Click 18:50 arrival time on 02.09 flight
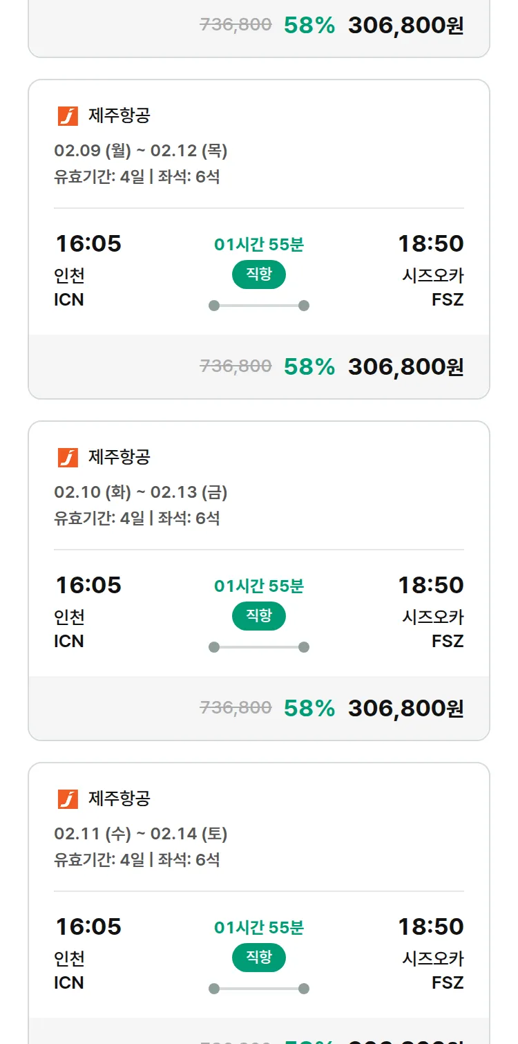The width and height of the screenshot is (518, 1044). tap(430, 243)
